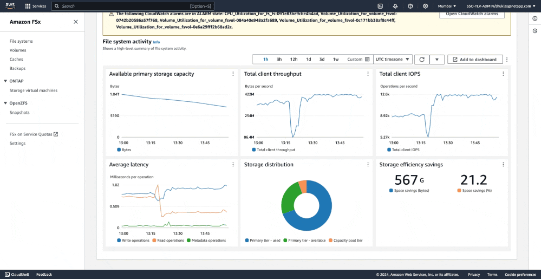The width and height of the screenshot is (541, 279).
Task: Select the 1w time range
Action: (336, 60)
